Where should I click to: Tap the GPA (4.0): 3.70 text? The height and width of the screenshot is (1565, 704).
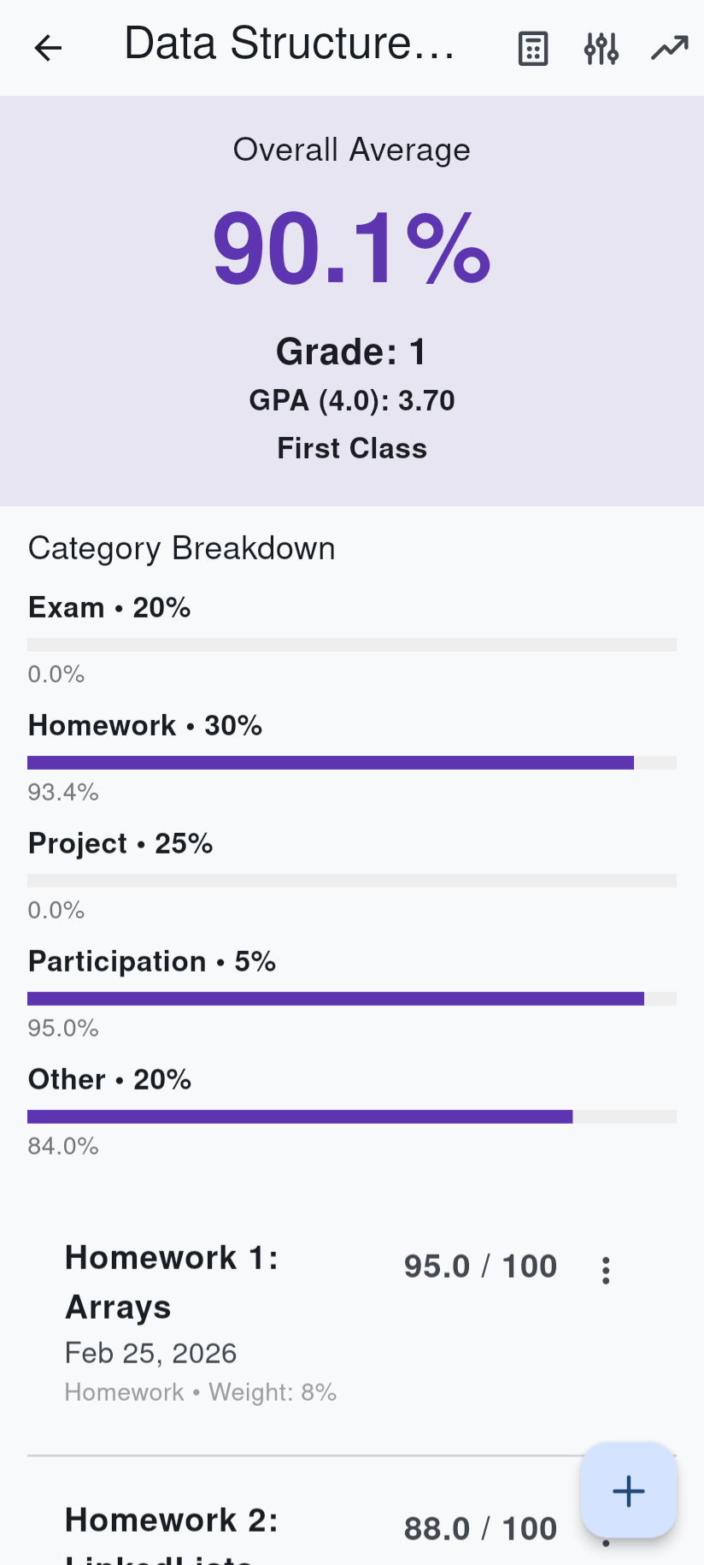coord(351,400)
